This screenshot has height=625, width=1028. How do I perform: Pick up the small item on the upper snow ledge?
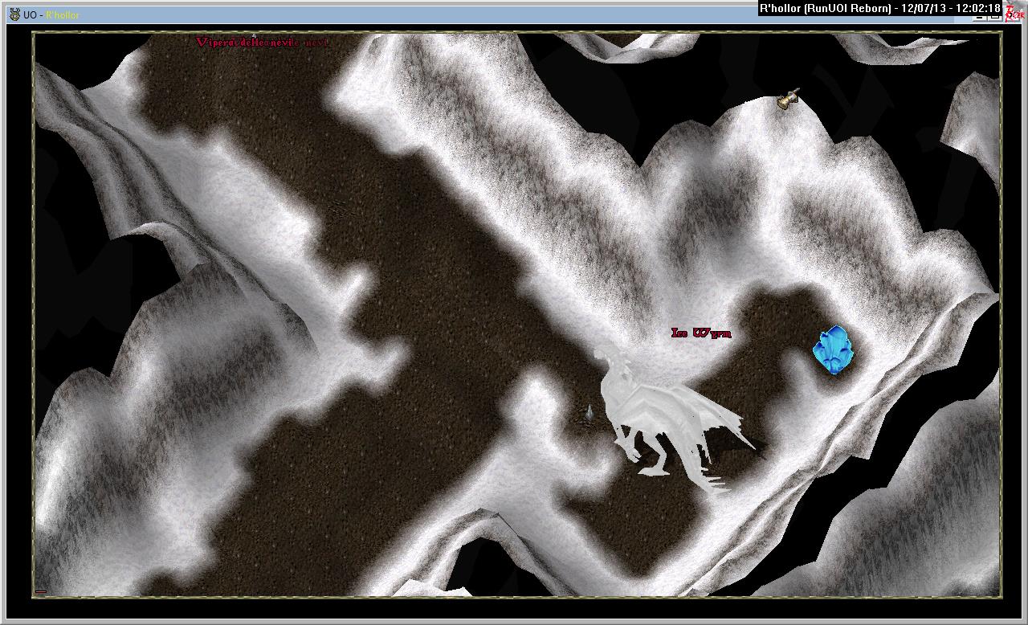point(789,98)
